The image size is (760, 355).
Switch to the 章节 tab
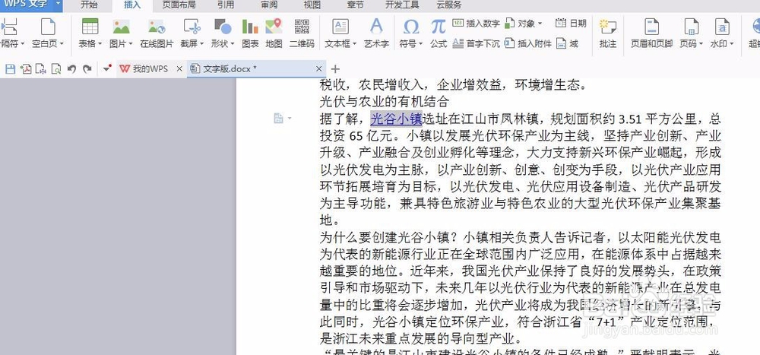pos(355,5)
